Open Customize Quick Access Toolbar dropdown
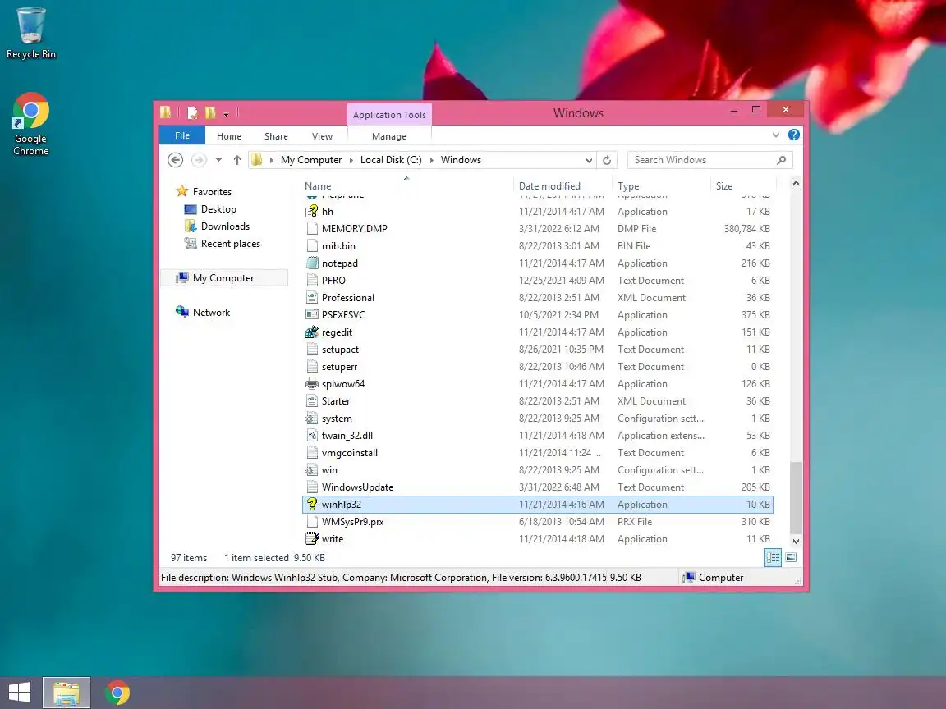 click(x=227, y=113)
